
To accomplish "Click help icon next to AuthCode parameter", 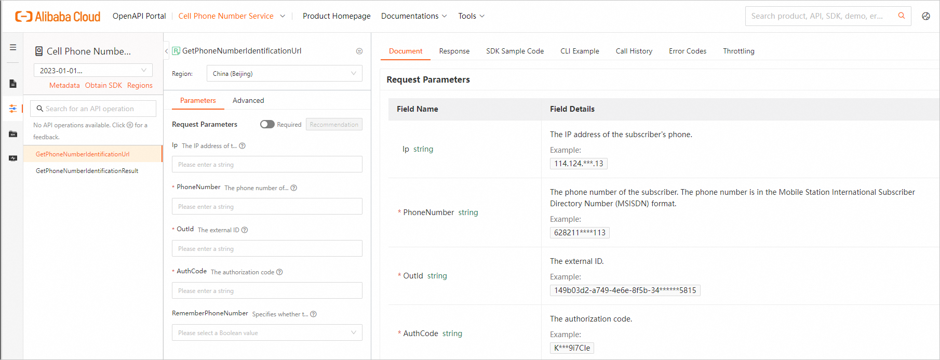I will point(279,272).
